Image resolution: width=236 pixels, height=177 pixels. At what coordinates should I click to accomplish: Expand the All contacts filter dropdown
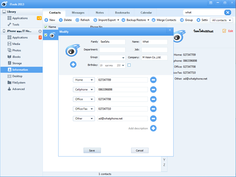[x=221, y=20]
